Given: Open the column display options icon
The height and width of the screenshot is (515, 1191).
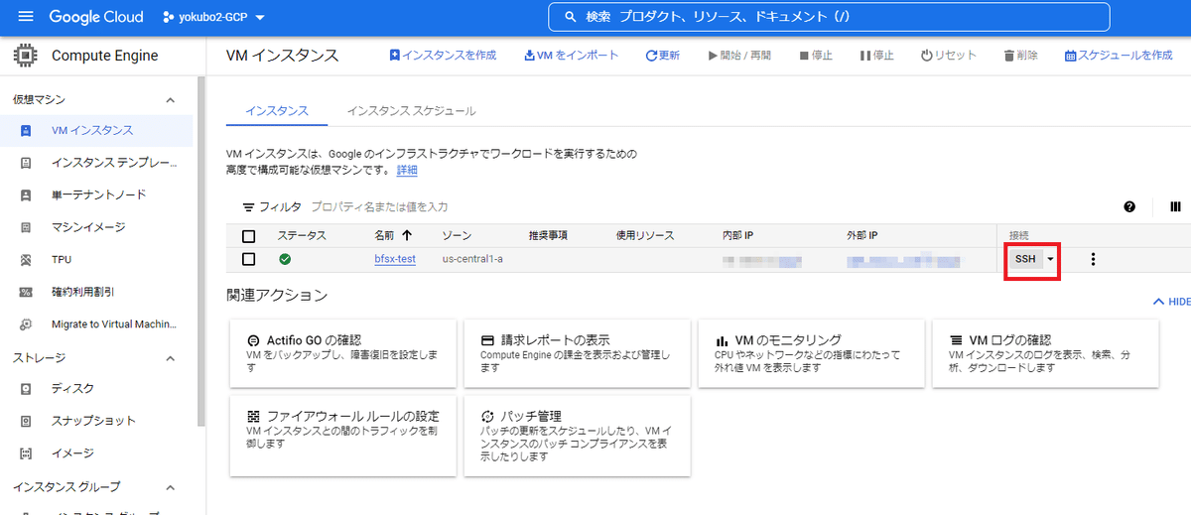Looking at the screenshot, I should click(1175, 207).
